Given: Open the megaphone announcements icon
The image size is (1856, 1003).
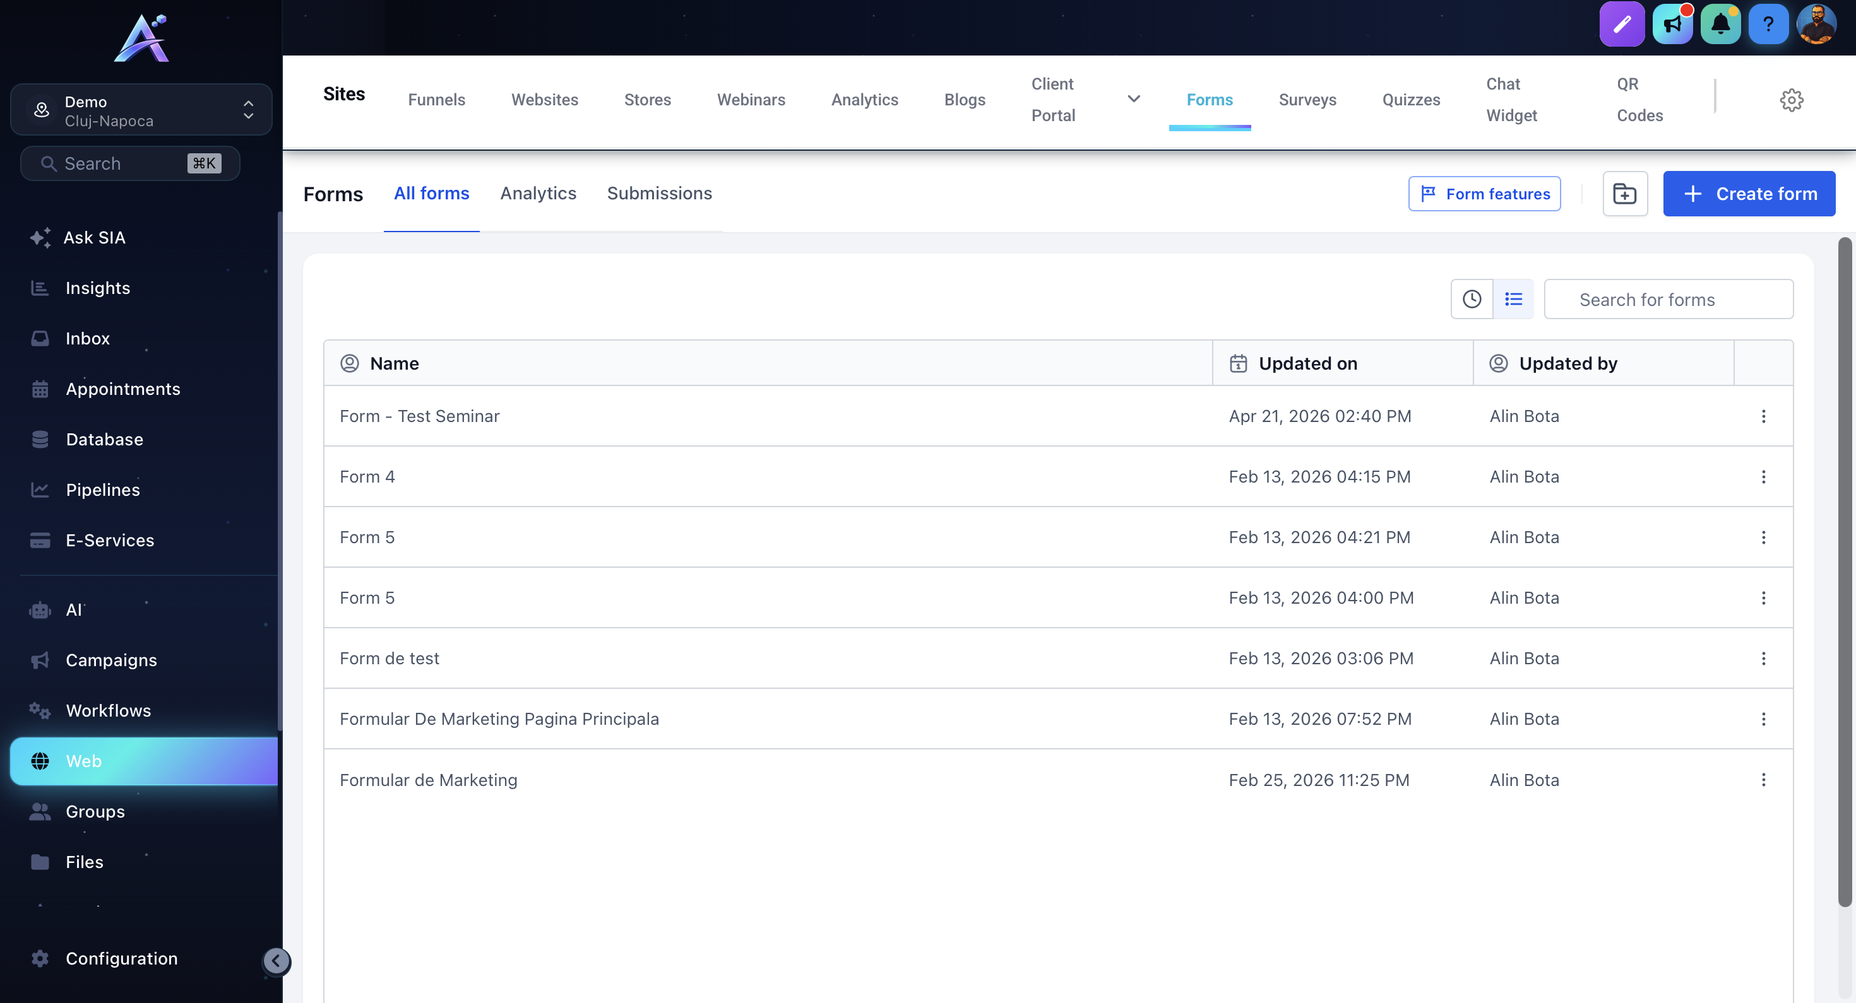Looking at the screenshot, I should [x=1672, y=25].
